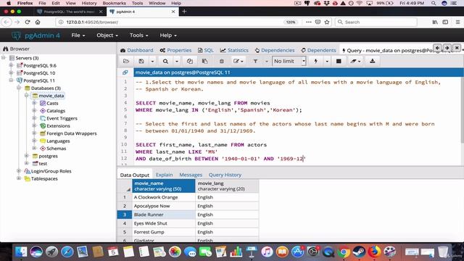Click the movie_name column header
This screenshot has height=261, width=464.
[164, 186]
